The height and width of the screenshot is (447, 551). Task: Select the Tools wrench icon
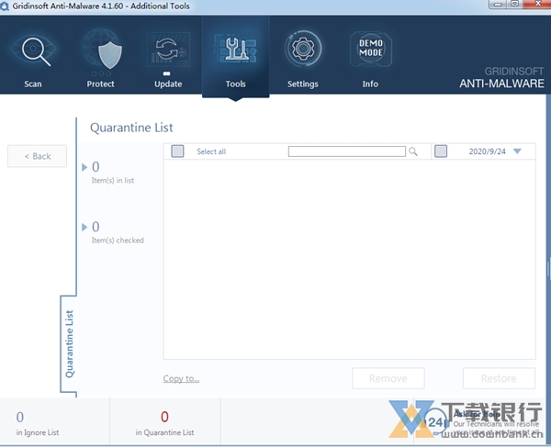point(236,50)
